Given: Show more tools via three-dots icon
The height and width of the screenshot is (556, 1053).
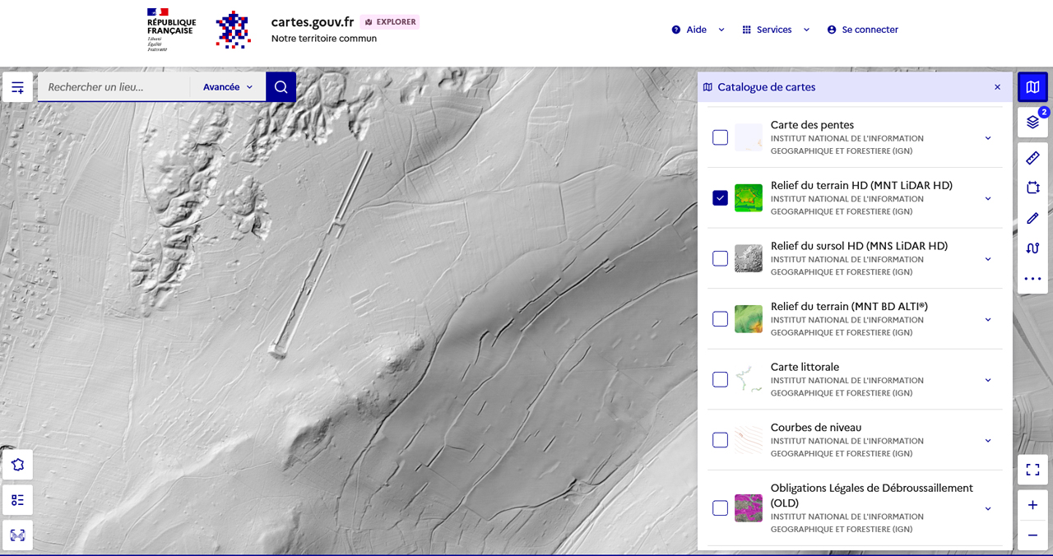Looking at the screenshot, I should [1032, 279].
